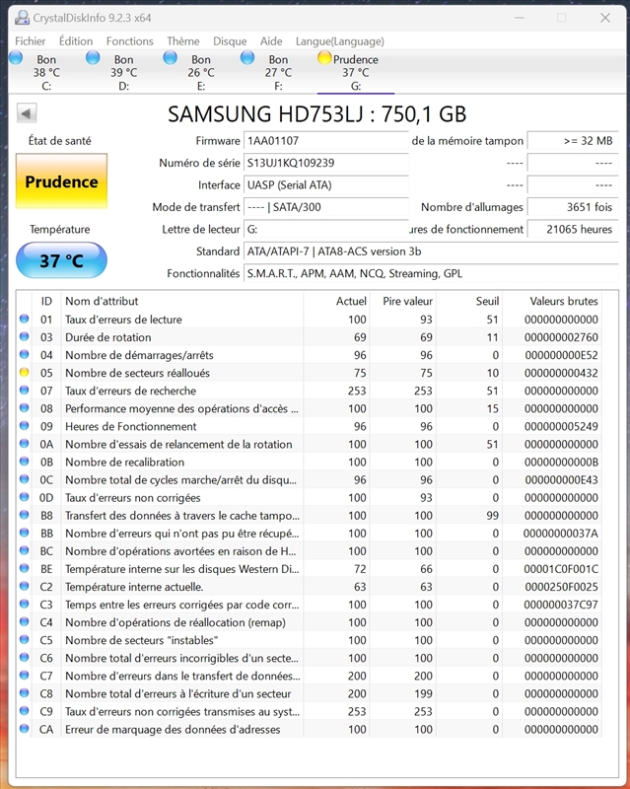Select the Erreur de marquage des données row
The image size is (630, 789).
tap(309, 729)
